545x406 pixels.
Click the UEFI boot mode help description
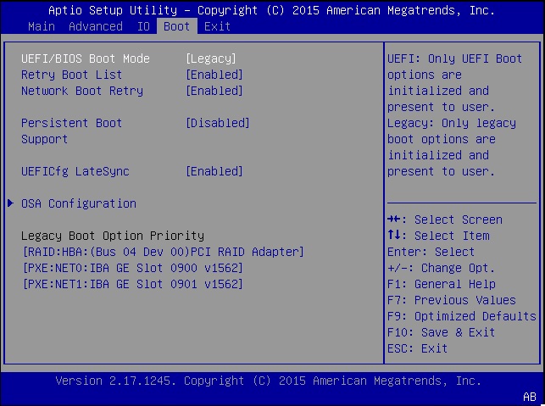point(455,83)
